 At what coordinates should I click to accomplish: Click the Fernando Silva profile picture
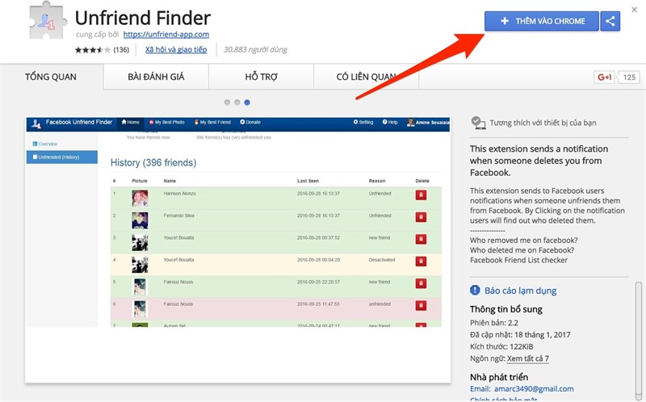[x=140, y=220]
